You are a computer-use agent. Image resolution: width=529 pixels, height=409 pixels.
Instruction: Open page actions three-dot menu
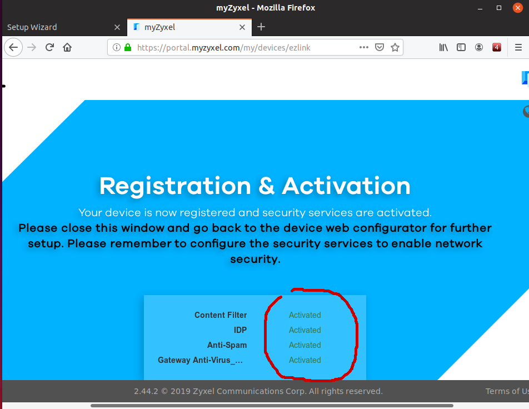point(363,47)
